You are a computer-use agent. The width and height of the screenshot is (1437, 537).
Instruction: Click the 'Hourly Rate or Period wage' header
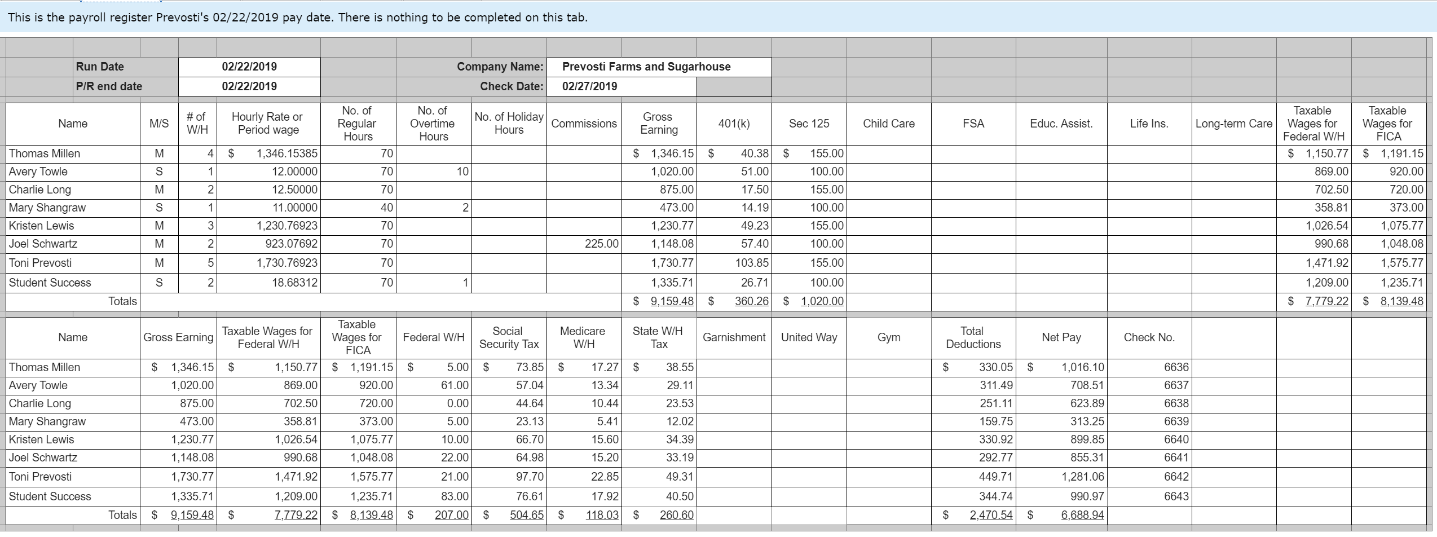(268, 124)
